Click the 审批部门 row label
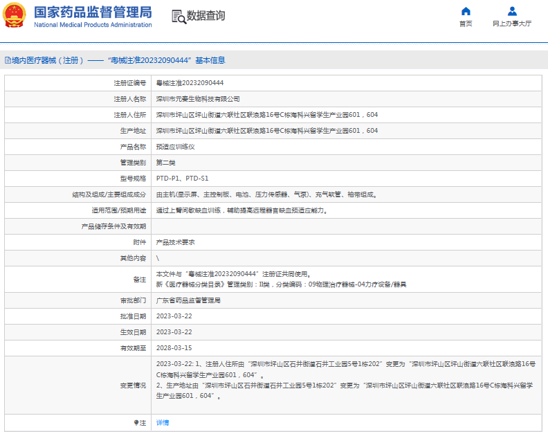 click(x=133, y=300)
